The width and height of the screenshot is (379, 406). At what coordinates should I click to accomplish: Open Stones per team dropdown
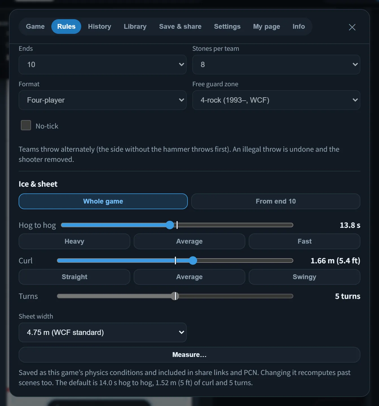(276, 65)
